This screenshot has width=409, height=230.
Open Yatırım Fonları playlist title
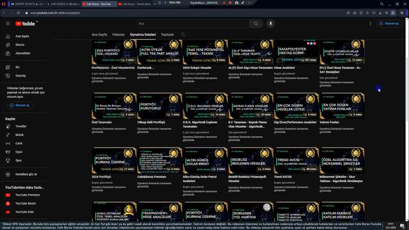tap(329, 122)
